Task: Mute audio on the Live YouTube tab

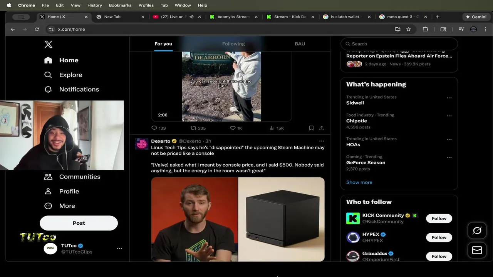Action: (x=191, y=17)
